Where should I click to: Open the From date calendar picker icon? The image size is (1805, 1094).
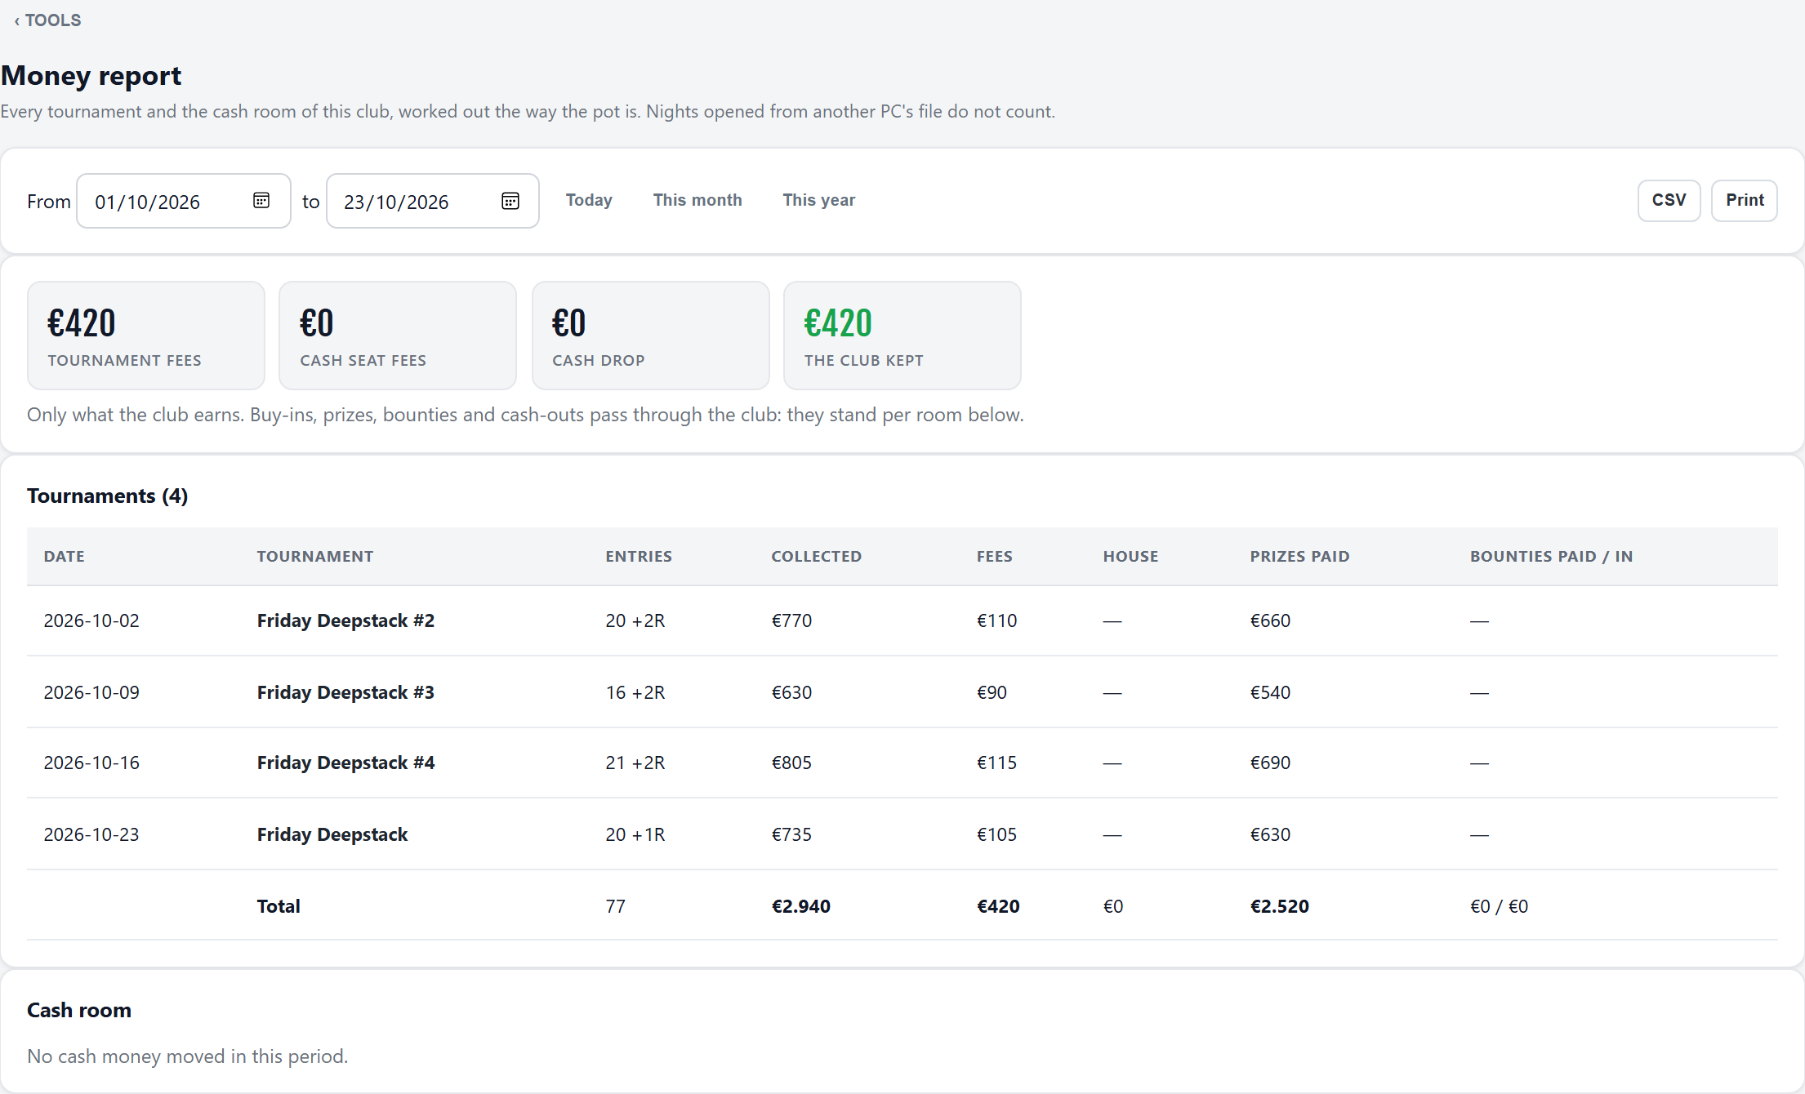261,201
